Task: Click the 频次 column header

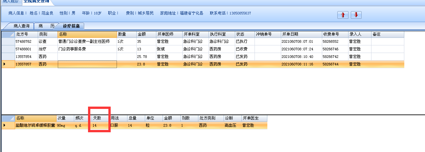Action: [83, 118]
